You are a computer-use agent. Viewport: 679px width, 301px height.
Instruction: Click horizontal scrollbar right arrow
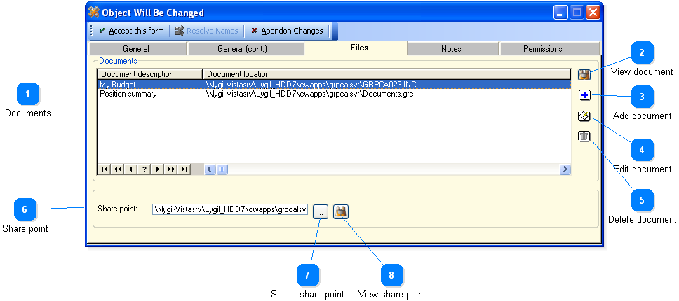(565, 169)
